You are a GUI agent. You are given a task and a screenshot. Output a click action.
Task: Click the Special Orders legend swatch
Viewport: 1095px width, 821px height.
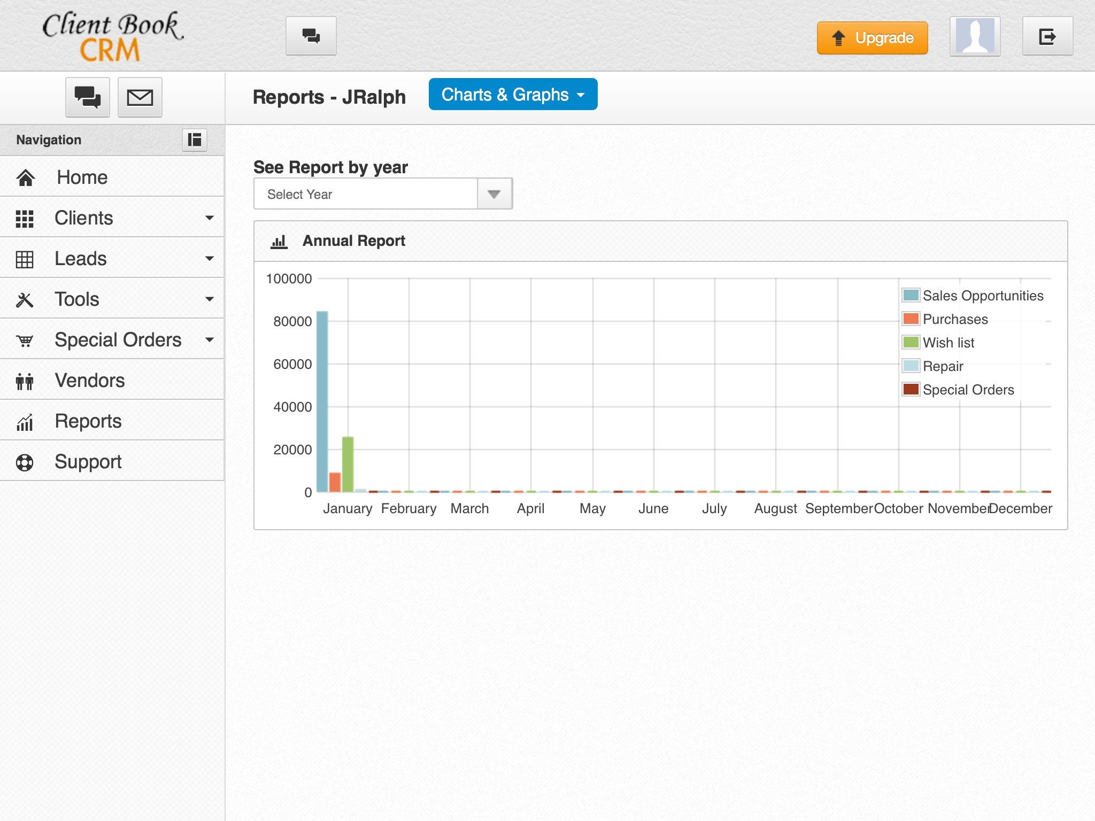click(x=911, y=389)
